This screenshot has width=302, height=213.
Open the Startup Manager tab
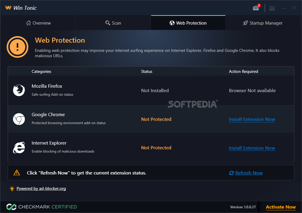click(263, 23)
